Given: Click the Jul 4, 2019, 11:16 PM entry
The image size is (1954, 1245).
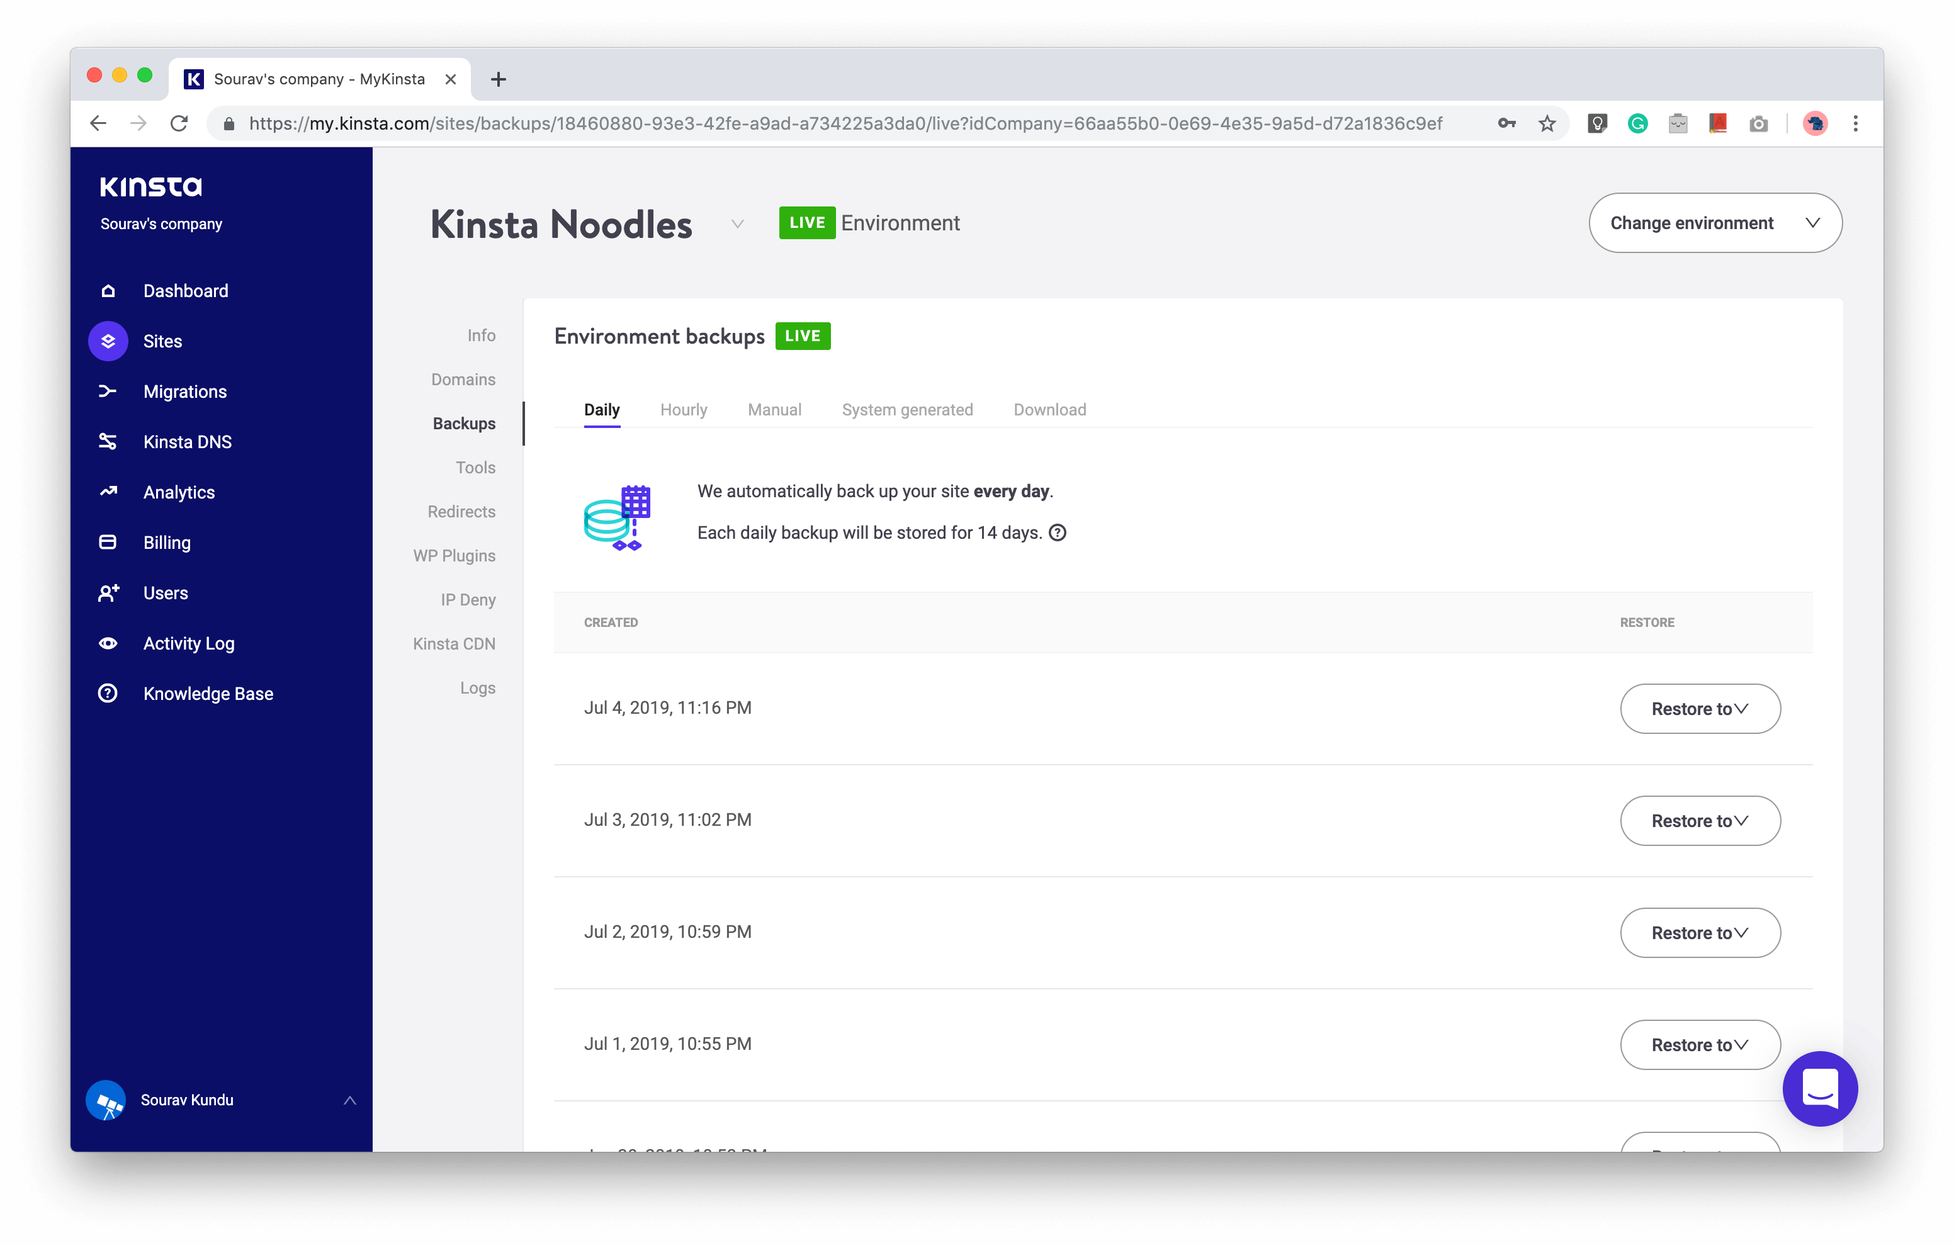Looking at the screenshot, I should pos(668,707).
